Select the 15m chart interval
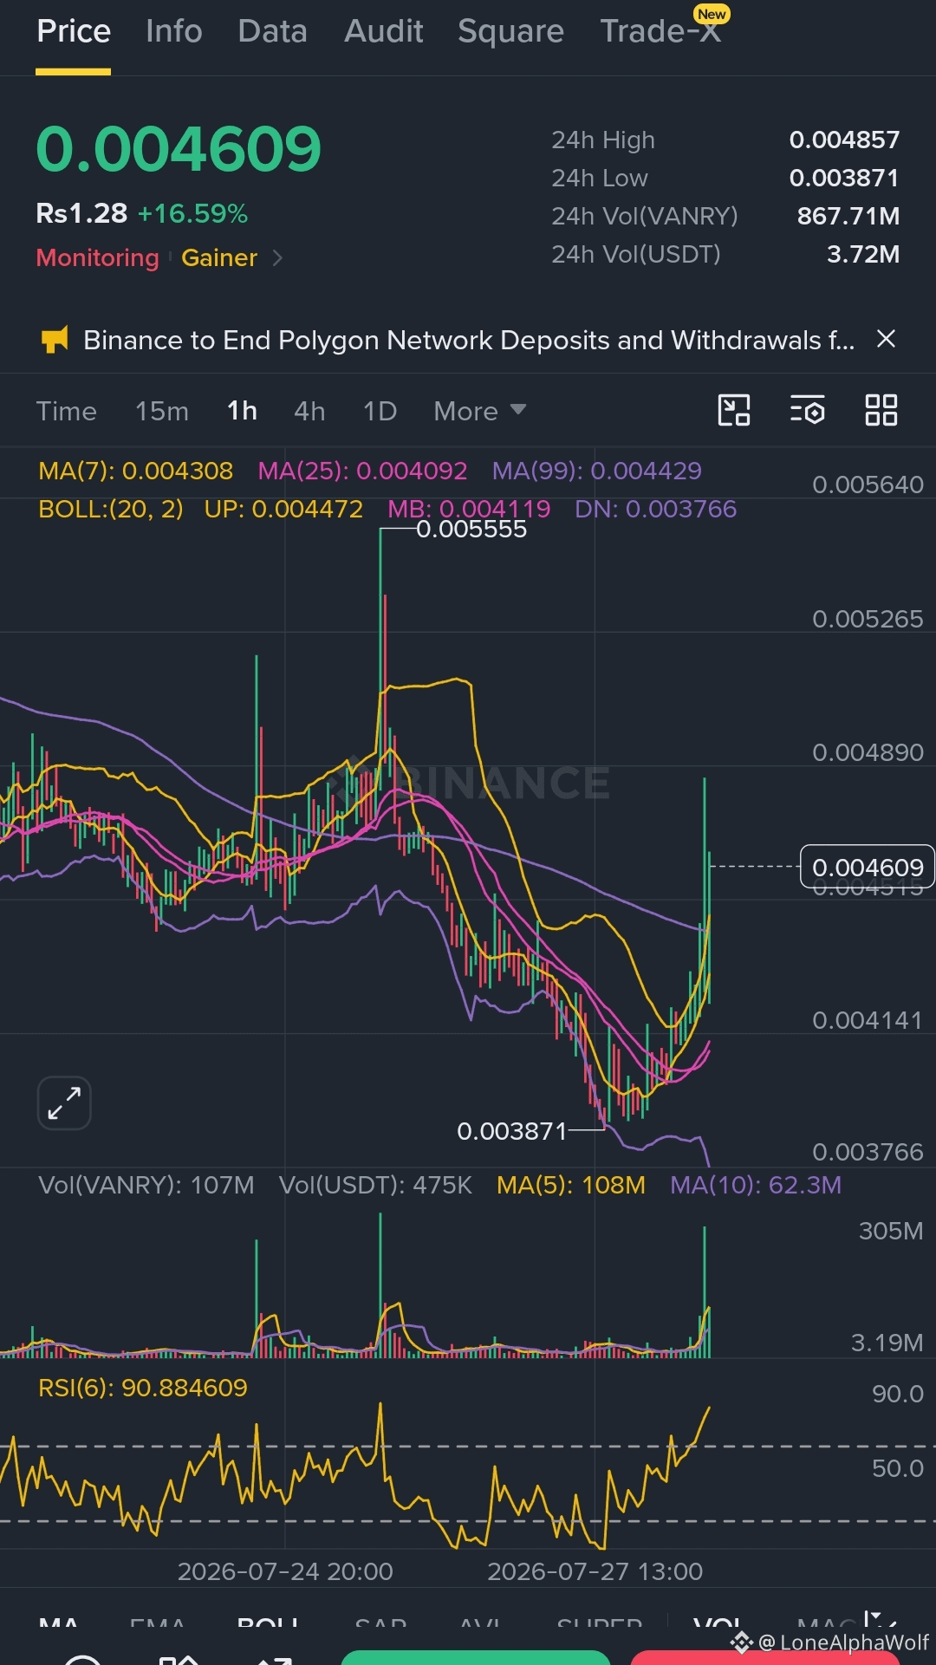The image size is (936, 1665). [162, 411]
